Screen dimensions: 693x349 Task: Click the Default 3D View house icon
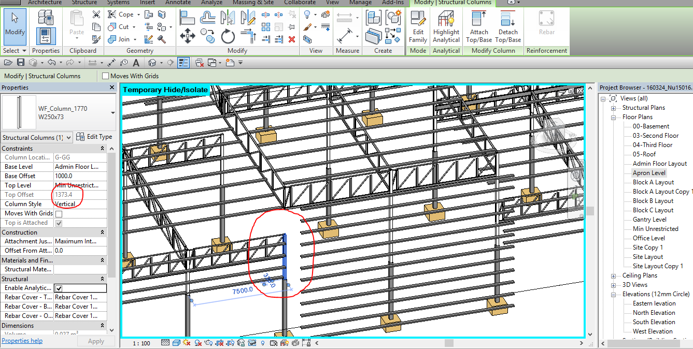coord(152,63)
